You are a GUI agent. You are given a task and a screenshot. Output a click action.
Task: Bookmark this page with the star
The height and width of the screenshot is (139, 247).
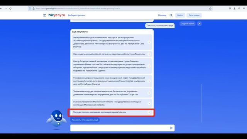click(210, 8)
